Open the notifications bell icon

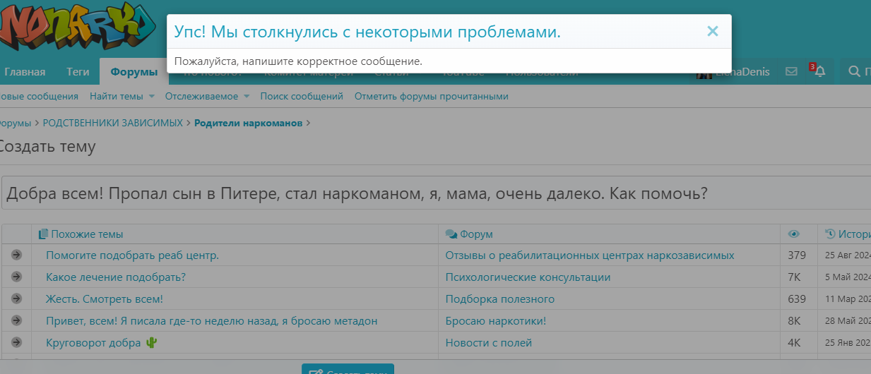819,71
